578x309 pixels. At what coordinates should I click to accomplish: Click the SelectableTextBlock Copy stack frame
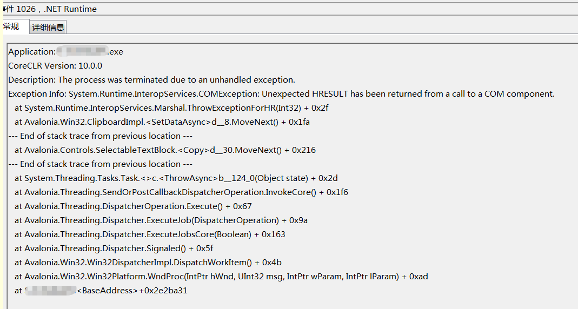(165, 150)
